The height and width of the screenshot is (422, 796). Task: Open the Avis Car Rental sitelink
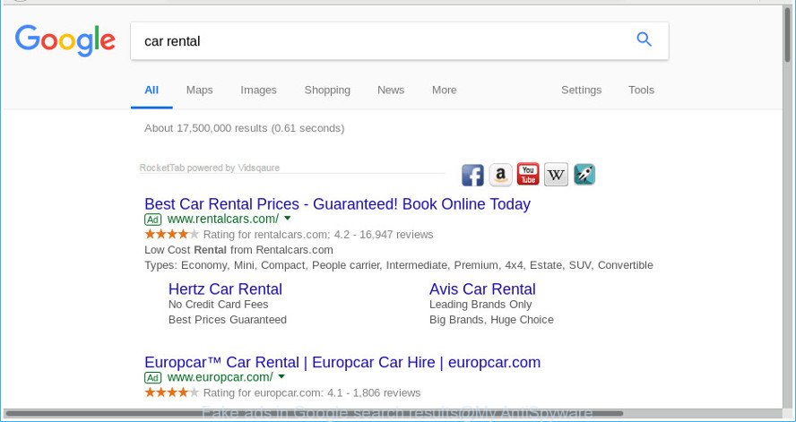point(482,289)
